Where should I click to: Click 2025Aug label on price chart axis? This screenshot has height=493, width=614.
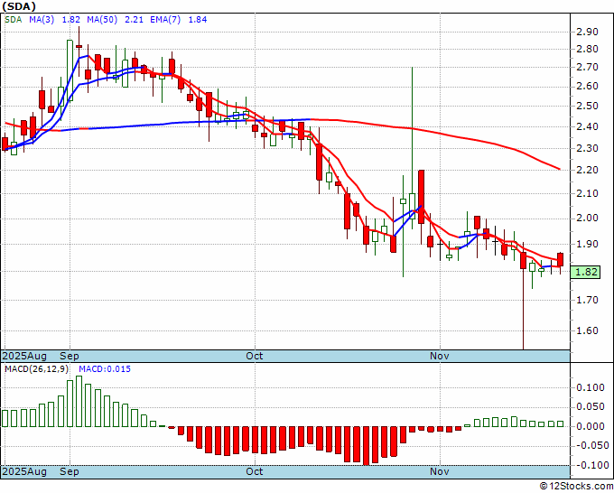pos(24,357)
